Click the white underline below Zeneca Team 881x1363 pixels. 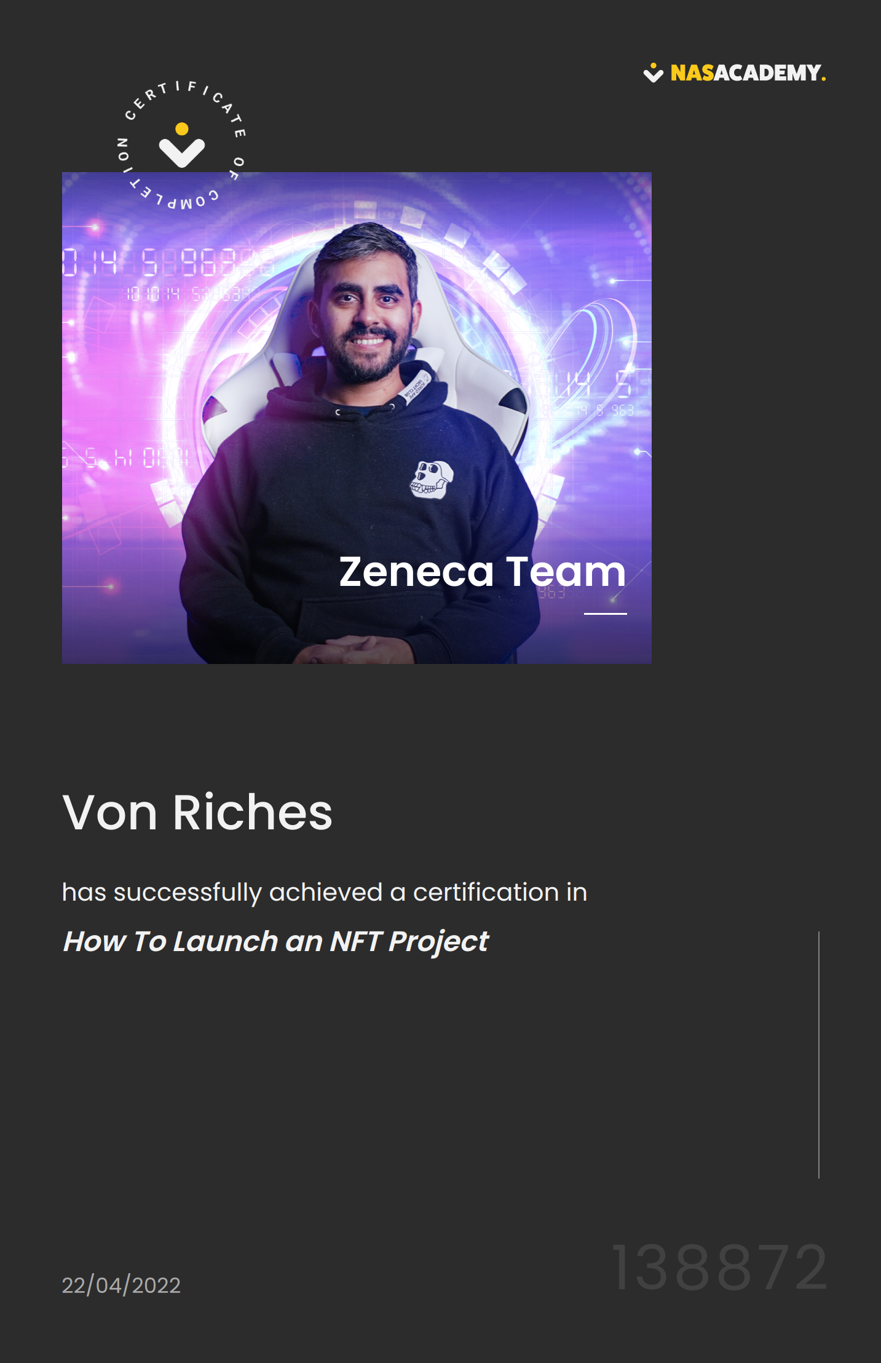tap(606, 614)
